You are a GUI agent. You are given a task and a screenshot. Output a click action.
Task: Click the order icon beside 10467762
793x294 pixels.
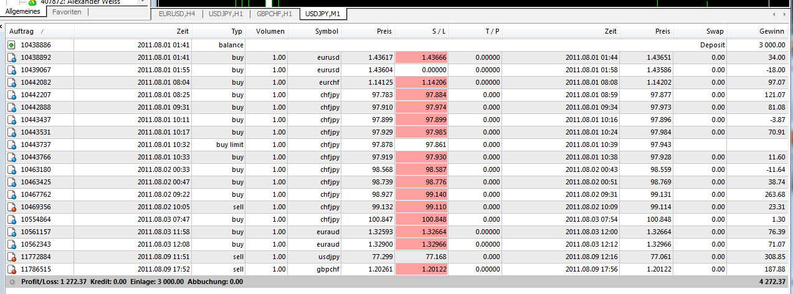(x=12, y=195)
